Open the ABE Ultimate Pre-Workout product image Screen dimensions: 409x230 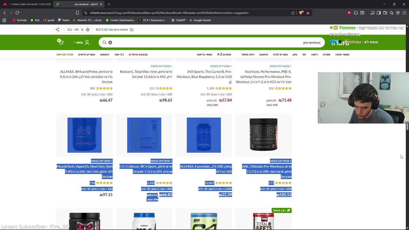pyautogui.click(x=263, y=135)
